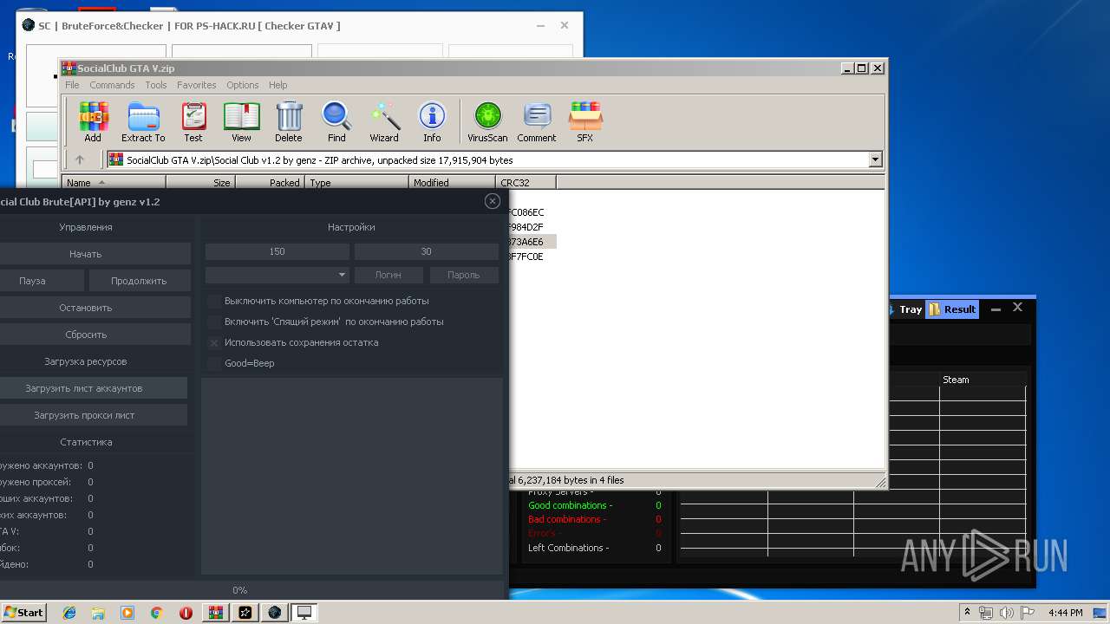Click the Пароль button
This screenshot has width=1110, height=624.
[464, 275]
